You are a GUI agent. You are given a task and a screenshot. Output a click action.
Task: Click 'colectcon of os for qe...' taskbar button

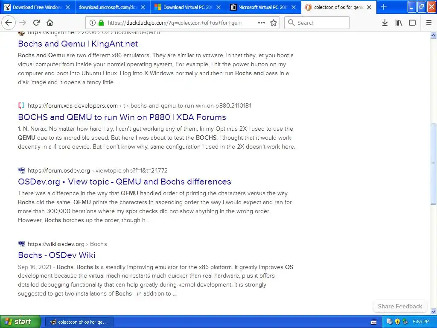pyautogui.click(x=79, y=322)
